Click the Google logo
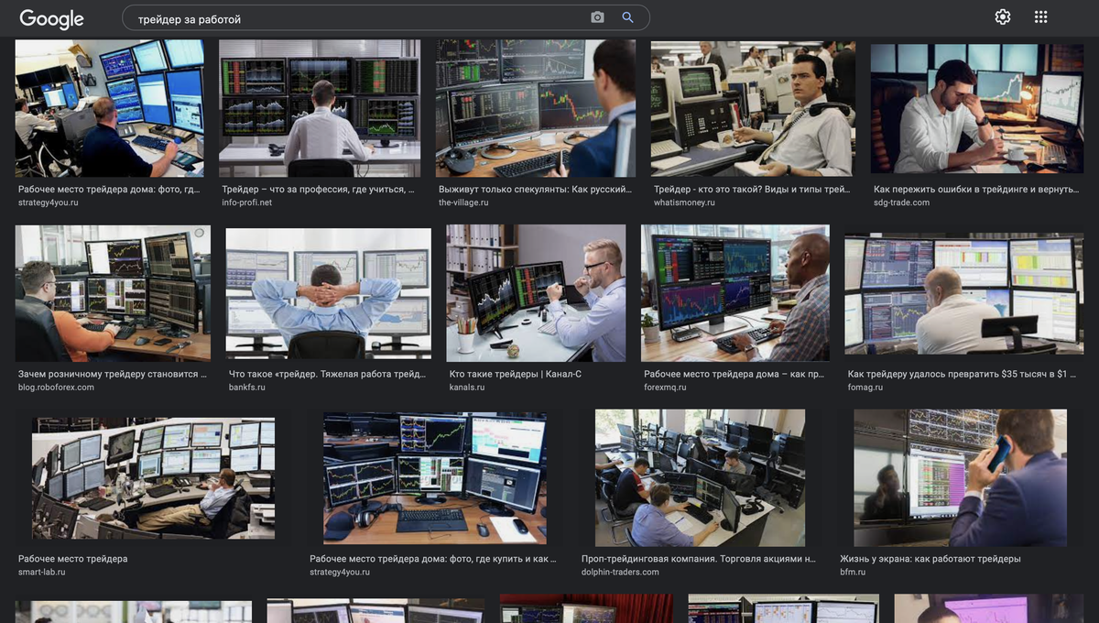 coord(51,18)
